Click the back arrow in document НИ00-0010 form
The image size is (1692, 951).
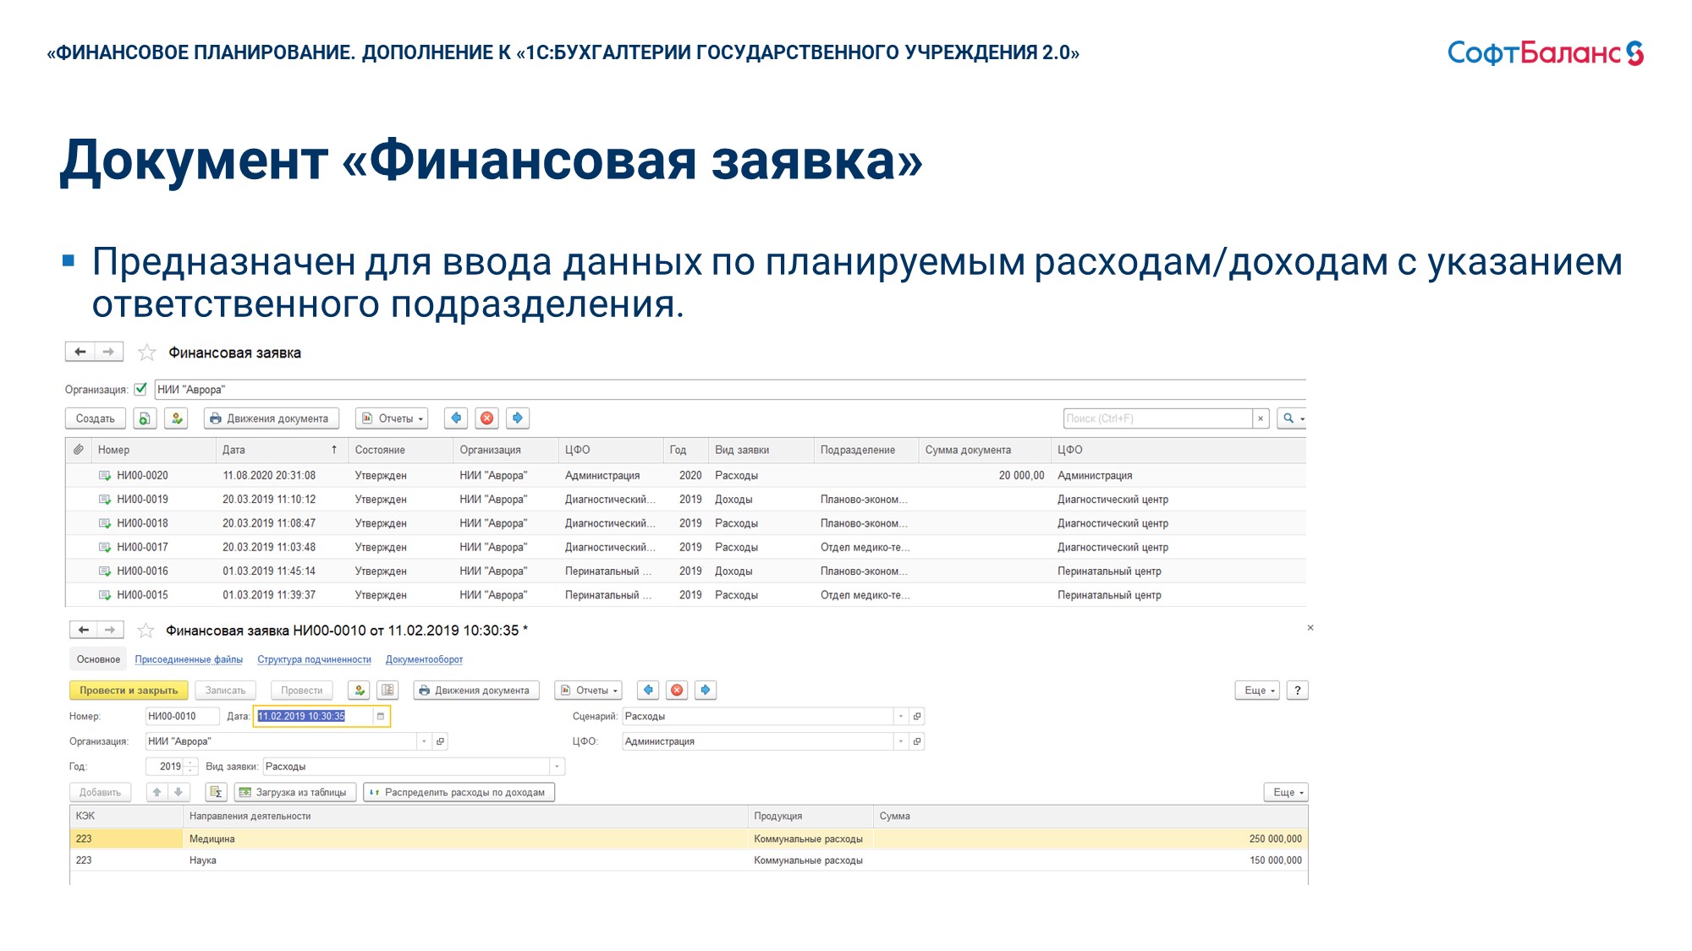(83, 630)
